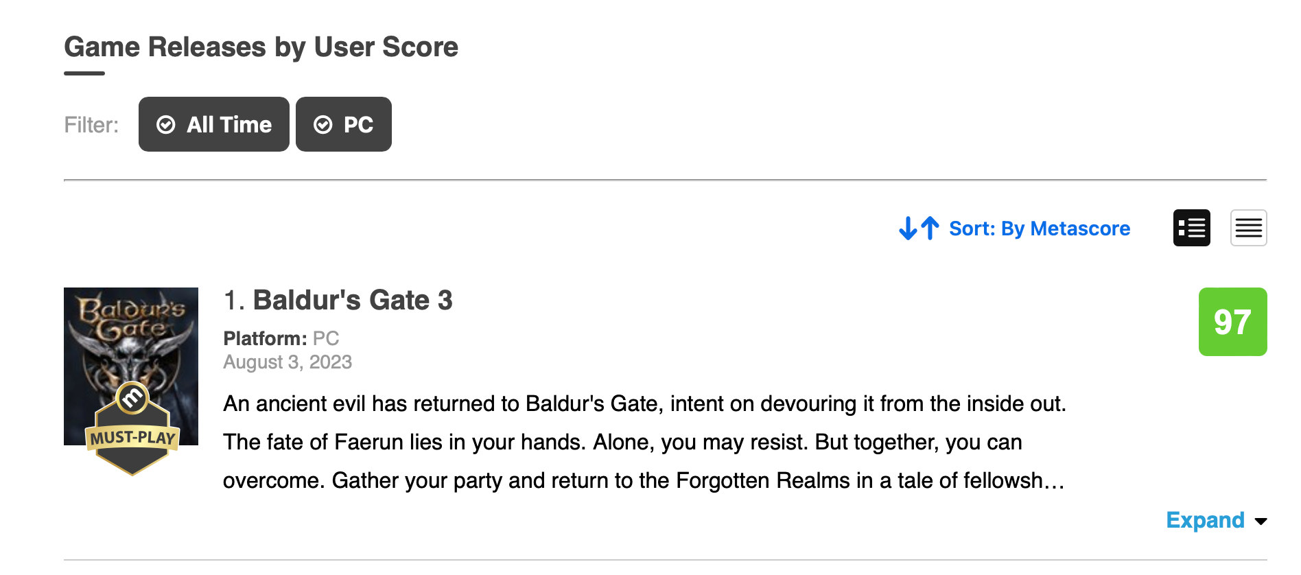Expand the Baldur's Gate 3 description
Image resolution: width=1301 pixels, height=575 pixels.
point(1206,520)
